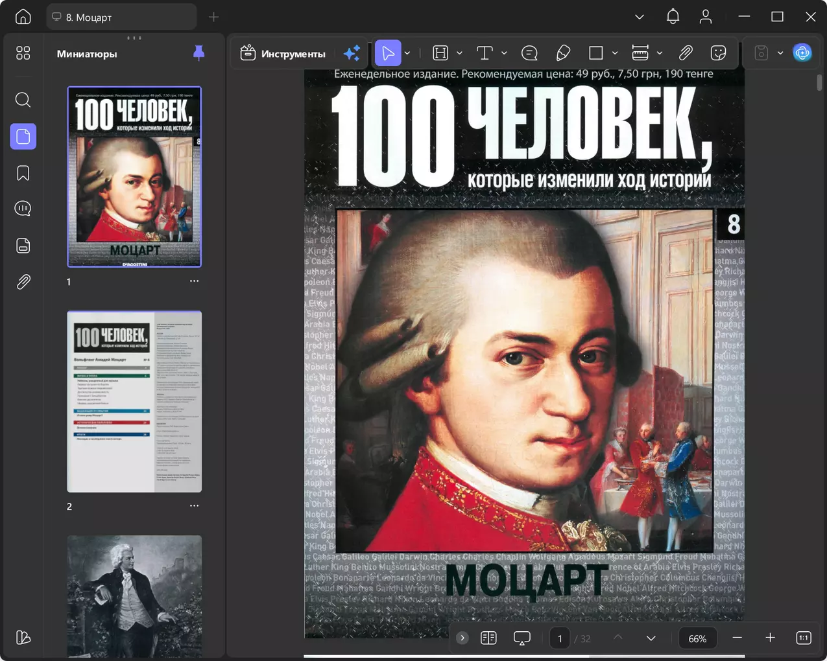Click the save document icon
This screenshot has width=827, height=661.
point(761,53)
